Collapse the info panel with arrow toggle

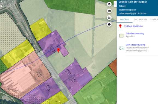115,4
